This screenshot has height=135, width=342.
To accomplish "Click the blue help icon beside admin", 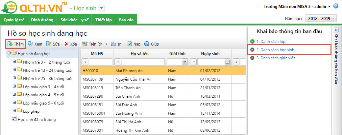I will point(336,6).
